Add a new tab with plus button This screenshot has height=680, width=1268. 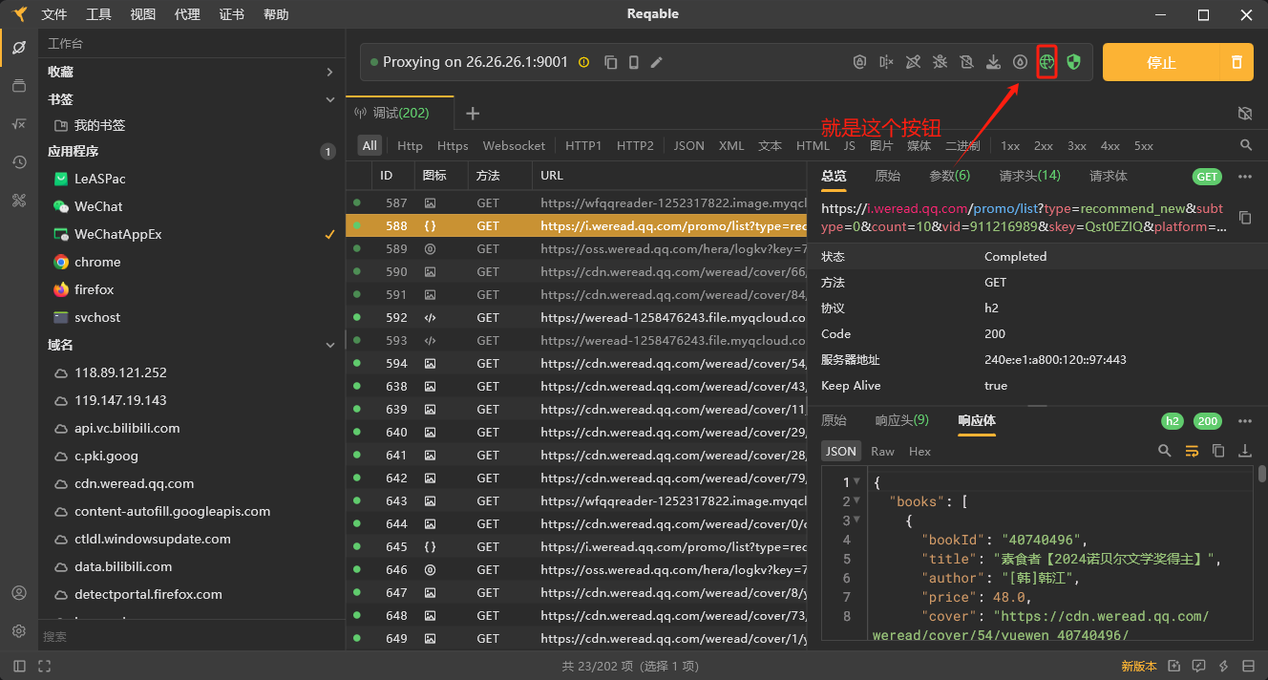(473, 113)
